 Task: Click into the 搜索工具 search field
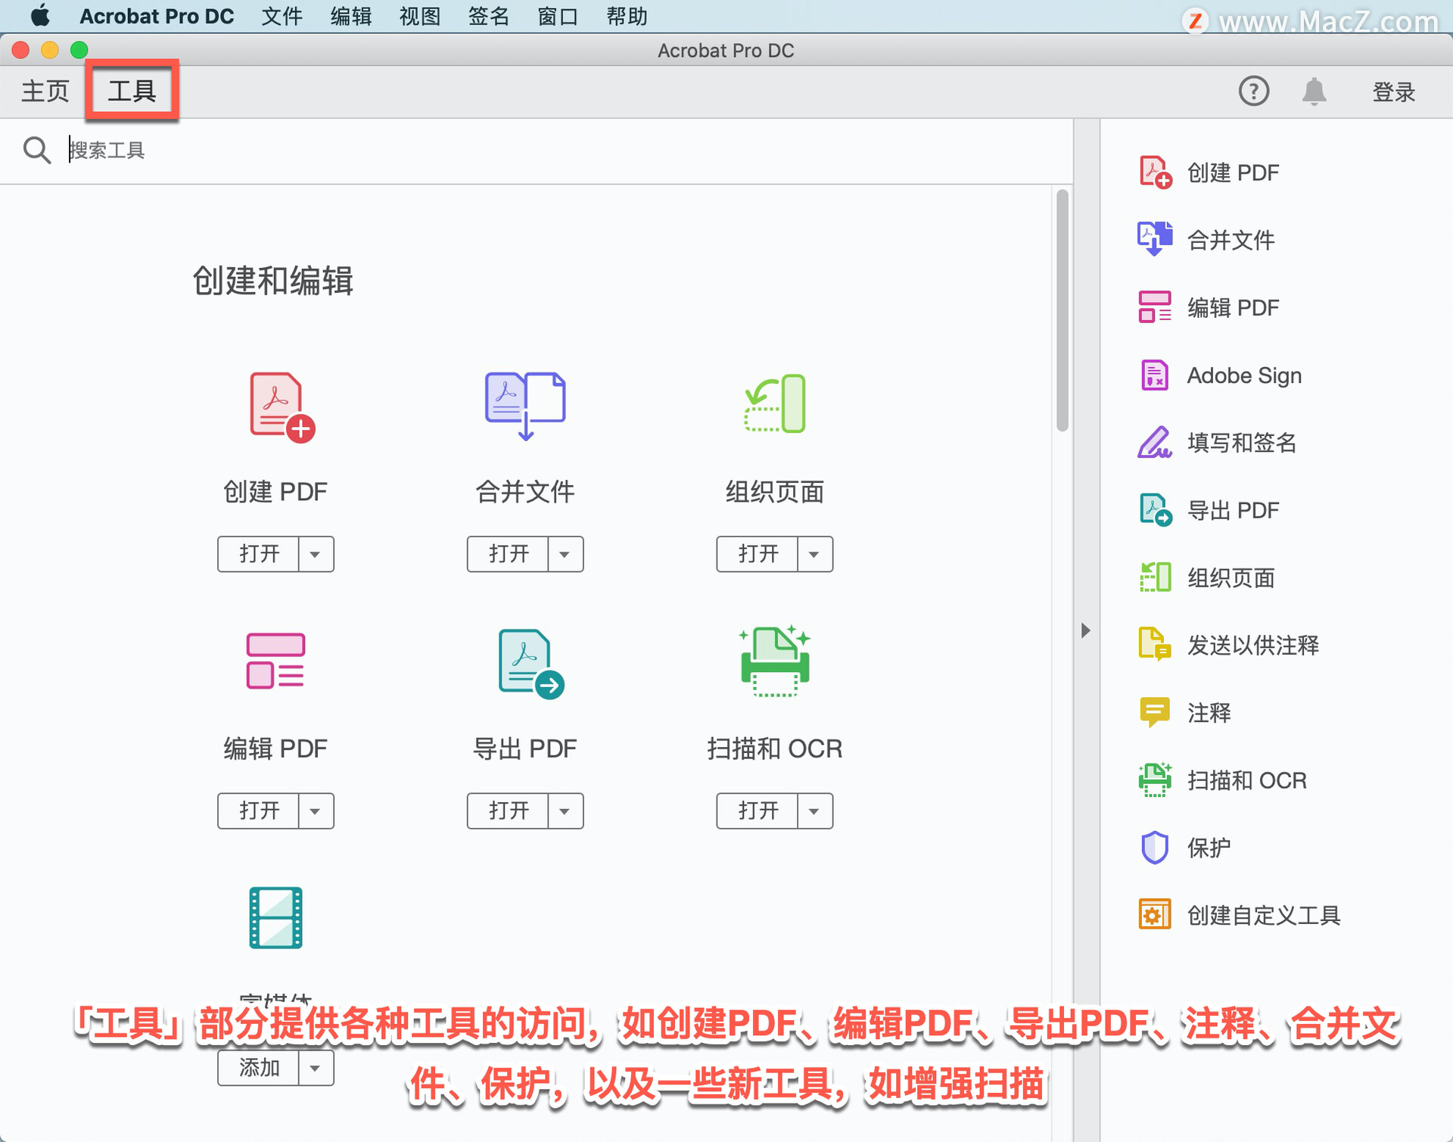point(560,150)
